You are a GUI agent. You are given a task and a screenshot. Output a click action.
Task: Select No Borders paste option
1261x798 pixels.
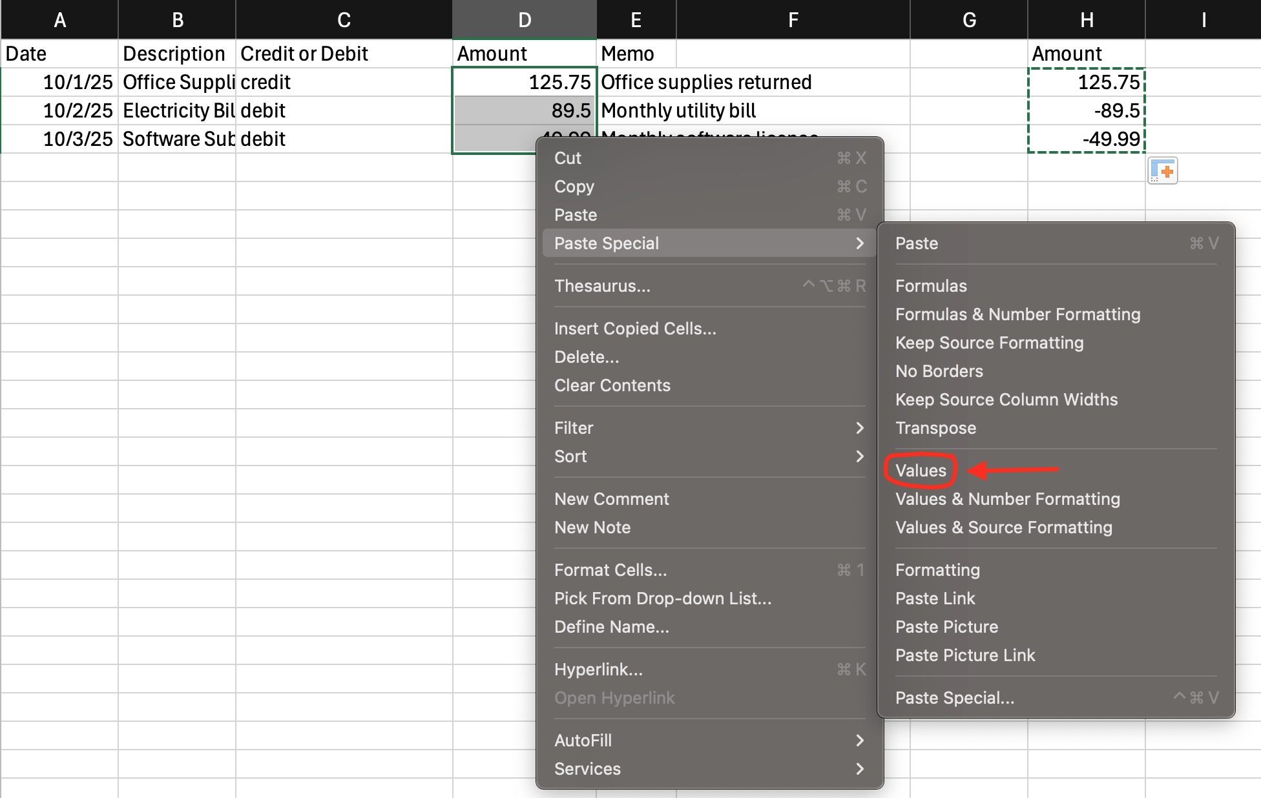tap(1056, 371)
